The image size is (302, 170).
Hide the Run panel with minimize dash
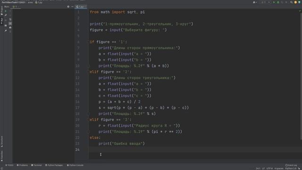point(72,7)
